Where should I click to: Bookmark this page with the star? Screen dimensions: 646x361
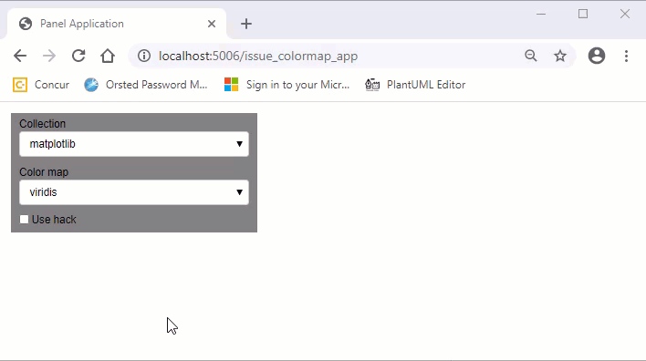[x=560, y=56]
